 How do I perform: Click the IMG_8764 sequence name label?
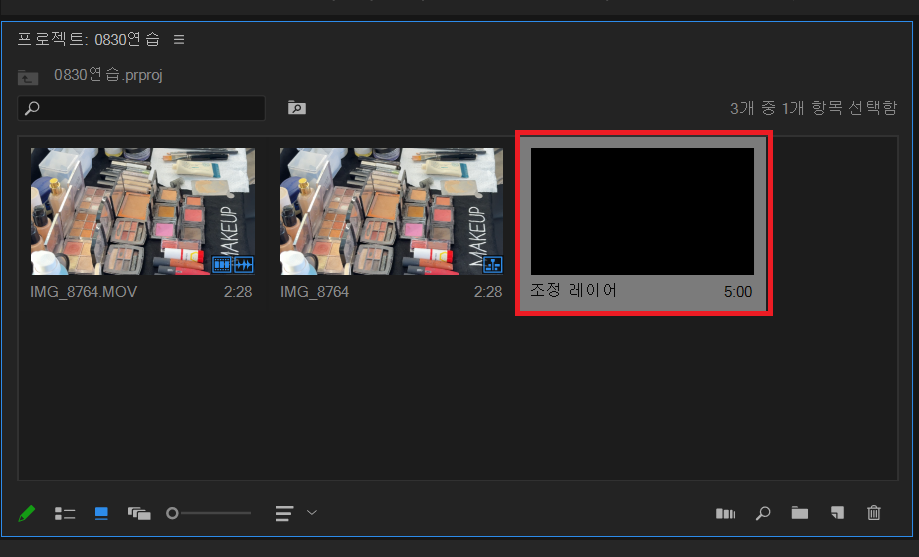click(314, 292)
